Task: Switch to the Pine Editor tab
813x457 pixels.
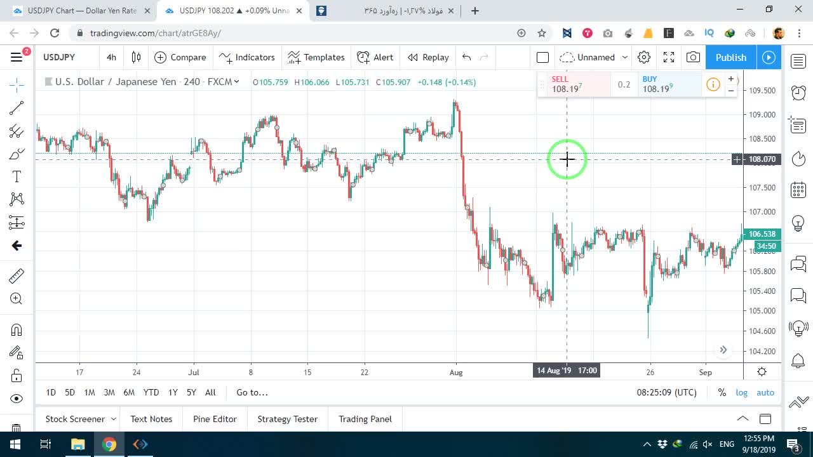Action: [x=215, y=419]
